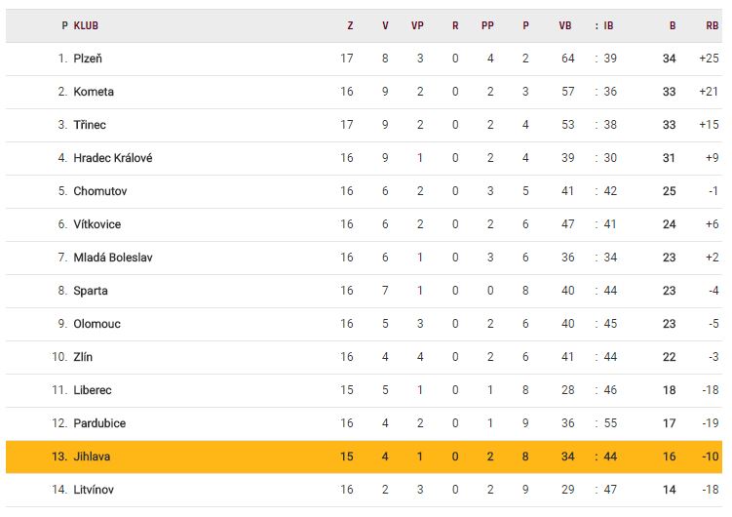This screenshot has width=732, height=517.
Task: Open Olomouc team entry
Action: (x=96, y=324)
